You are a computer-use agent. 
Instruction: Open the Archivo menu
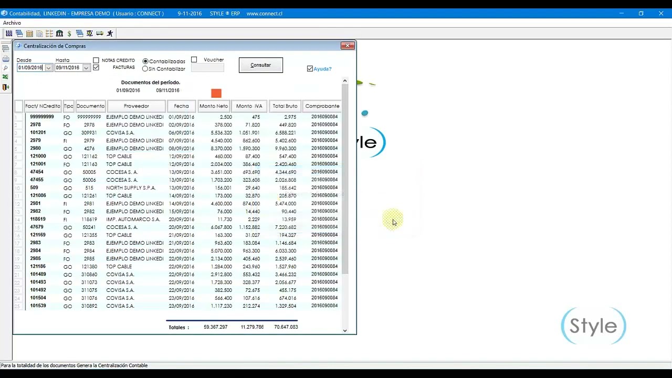[x=12, y=23]
